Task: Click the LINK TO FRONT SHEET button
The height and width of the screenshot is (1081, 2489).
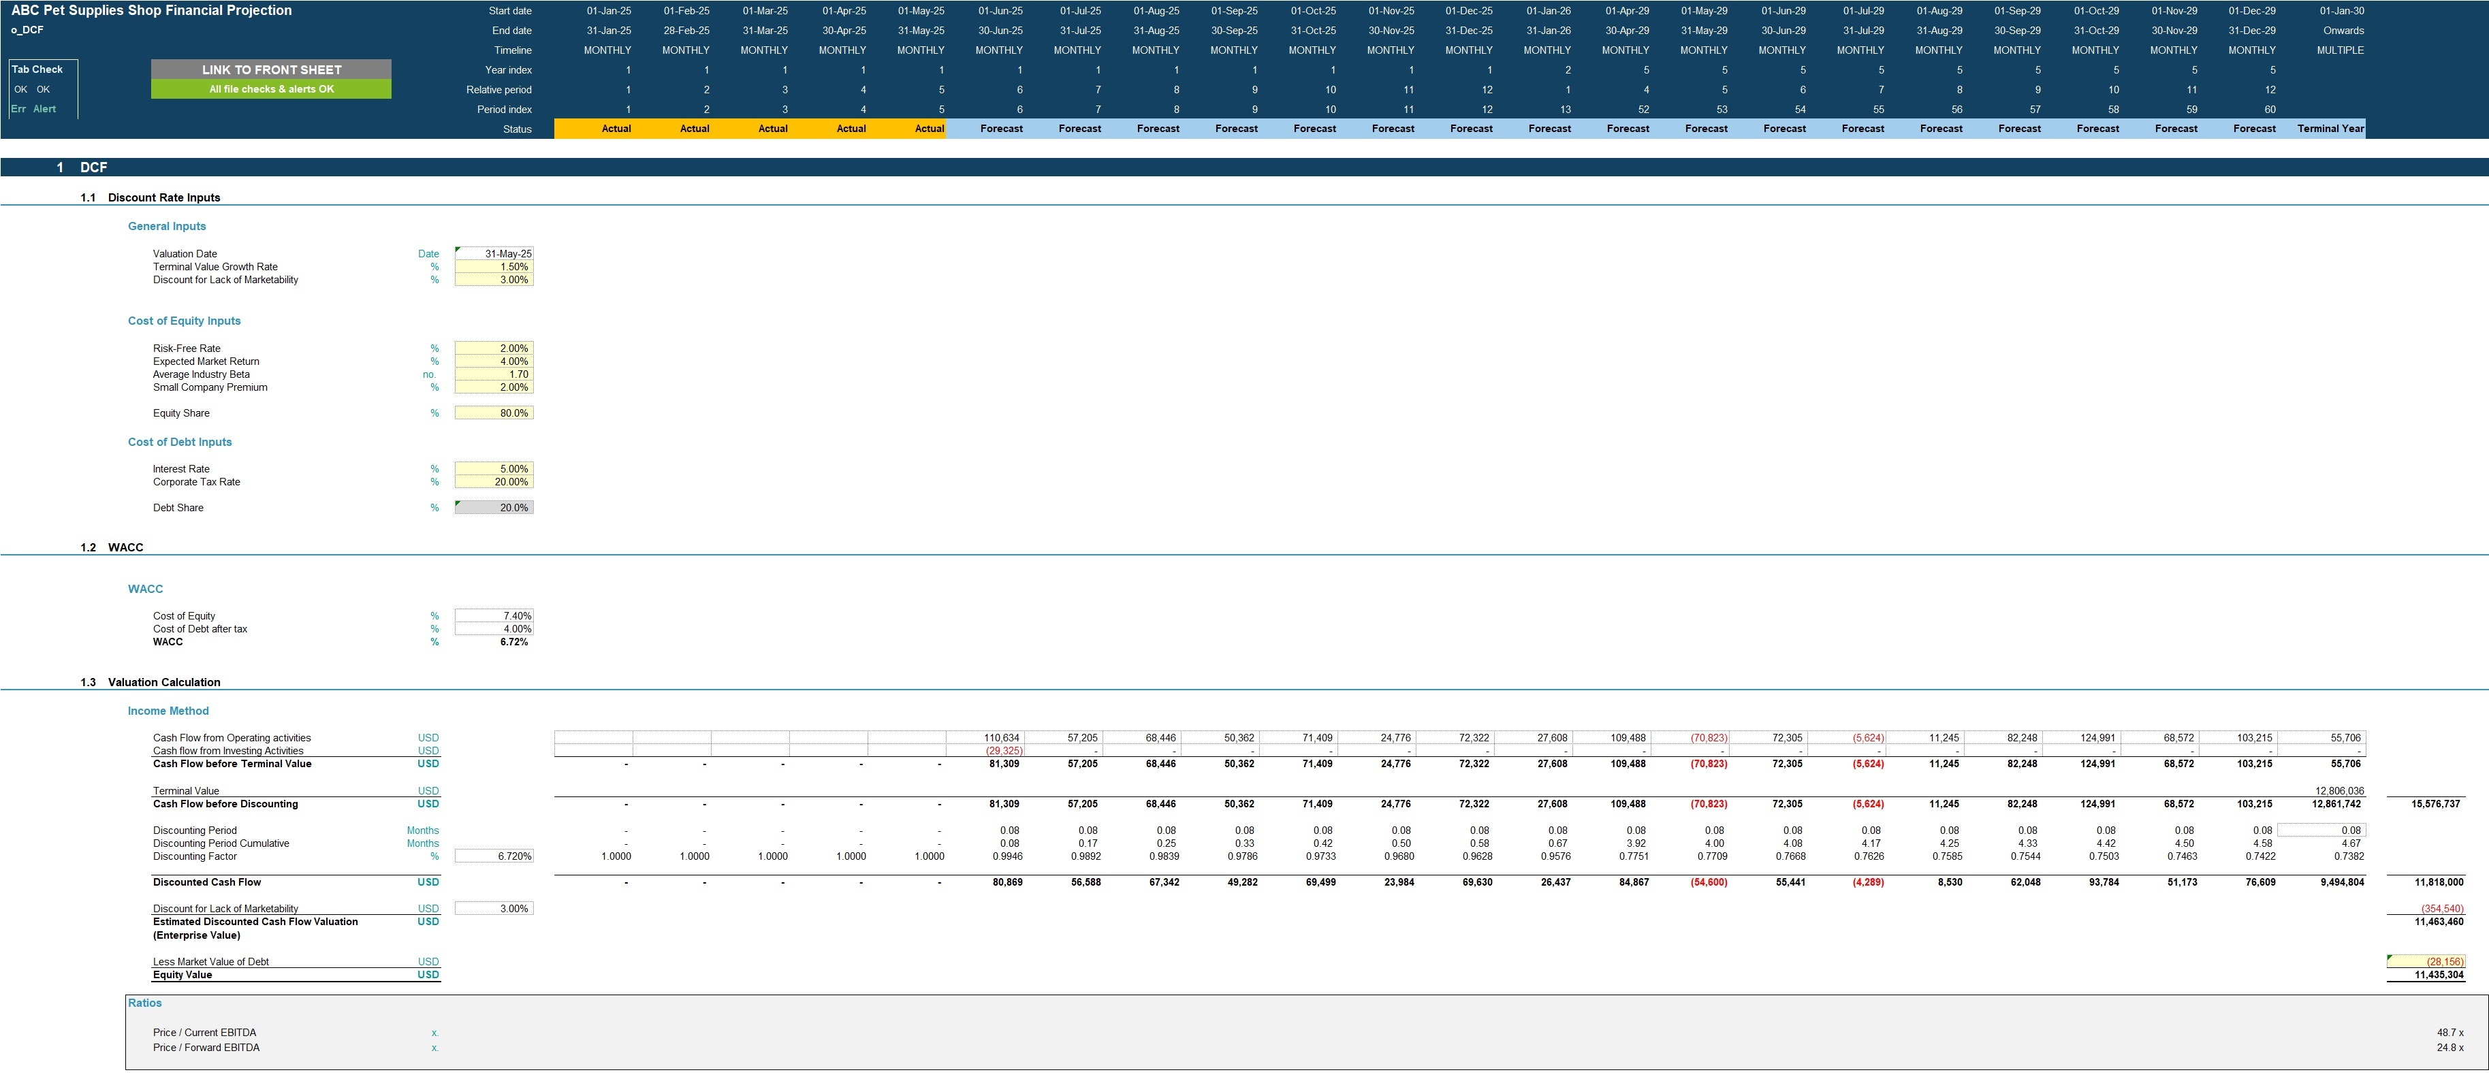Action: [272, 69]
